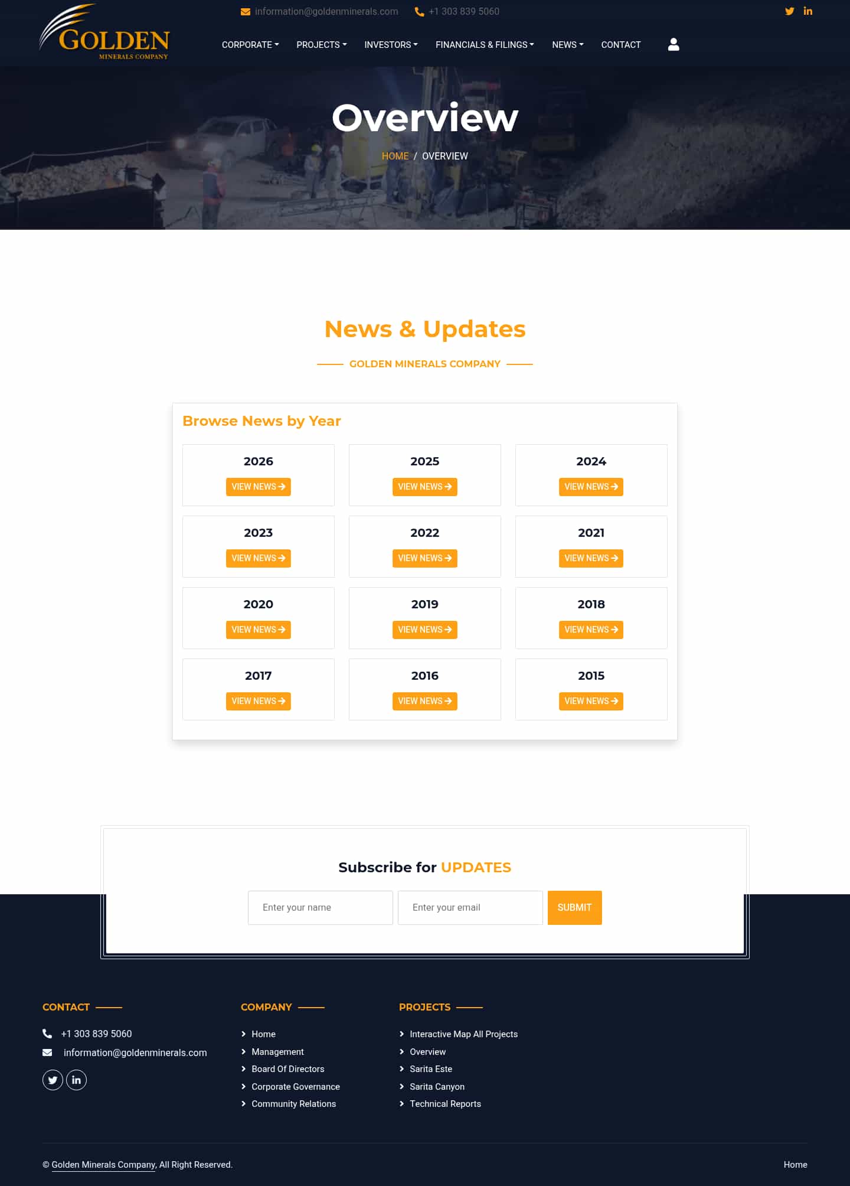Open footer Management link
850x1186 pixels.
coord(277,1052)
